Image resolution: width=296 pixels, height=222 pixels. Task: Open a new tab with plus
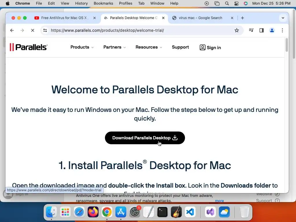(243, 18)
